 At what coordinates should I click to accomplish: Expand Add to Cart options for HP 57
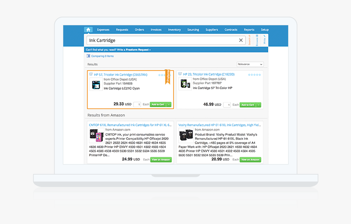[x=169, y=104]
